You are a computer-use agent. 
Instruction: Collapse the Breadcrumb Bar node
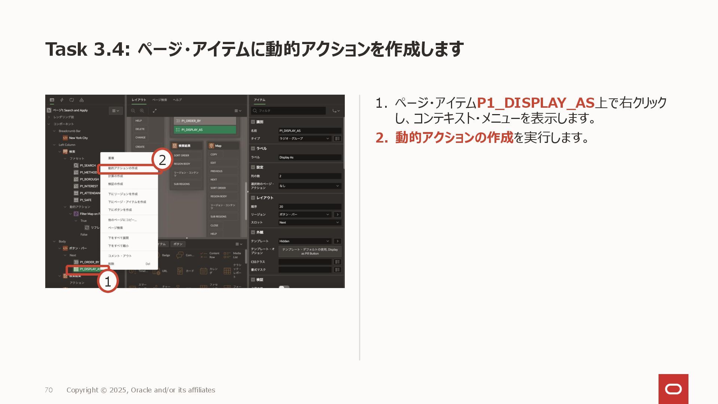tap(54, 131)
